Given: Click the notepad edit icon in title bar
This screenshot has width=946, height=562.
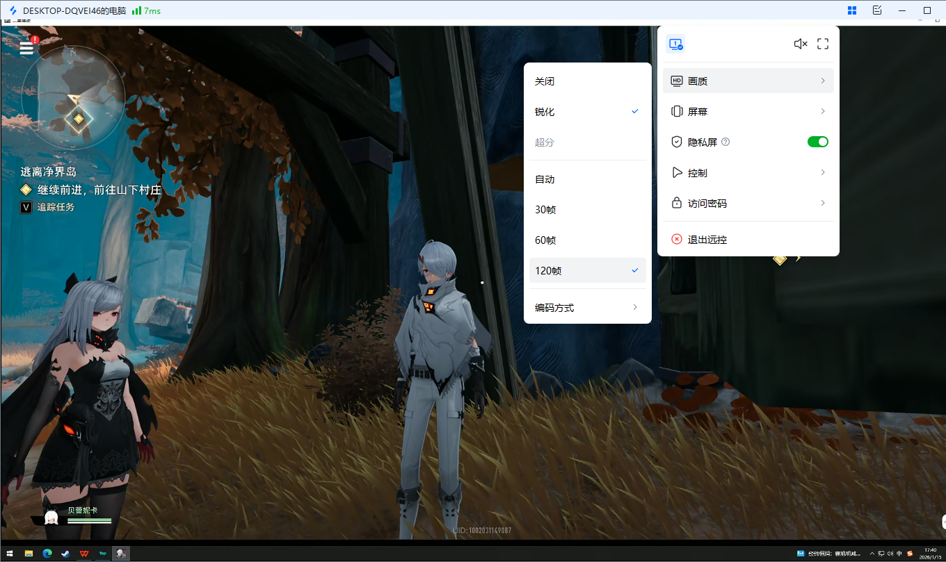Looking at the screenshot, I should pyautogui.click(x=877, y=10).
